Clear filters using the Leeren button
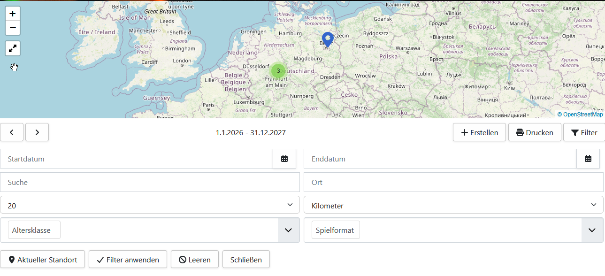Viewport: 605px width, 276px height. coord(194,260)
